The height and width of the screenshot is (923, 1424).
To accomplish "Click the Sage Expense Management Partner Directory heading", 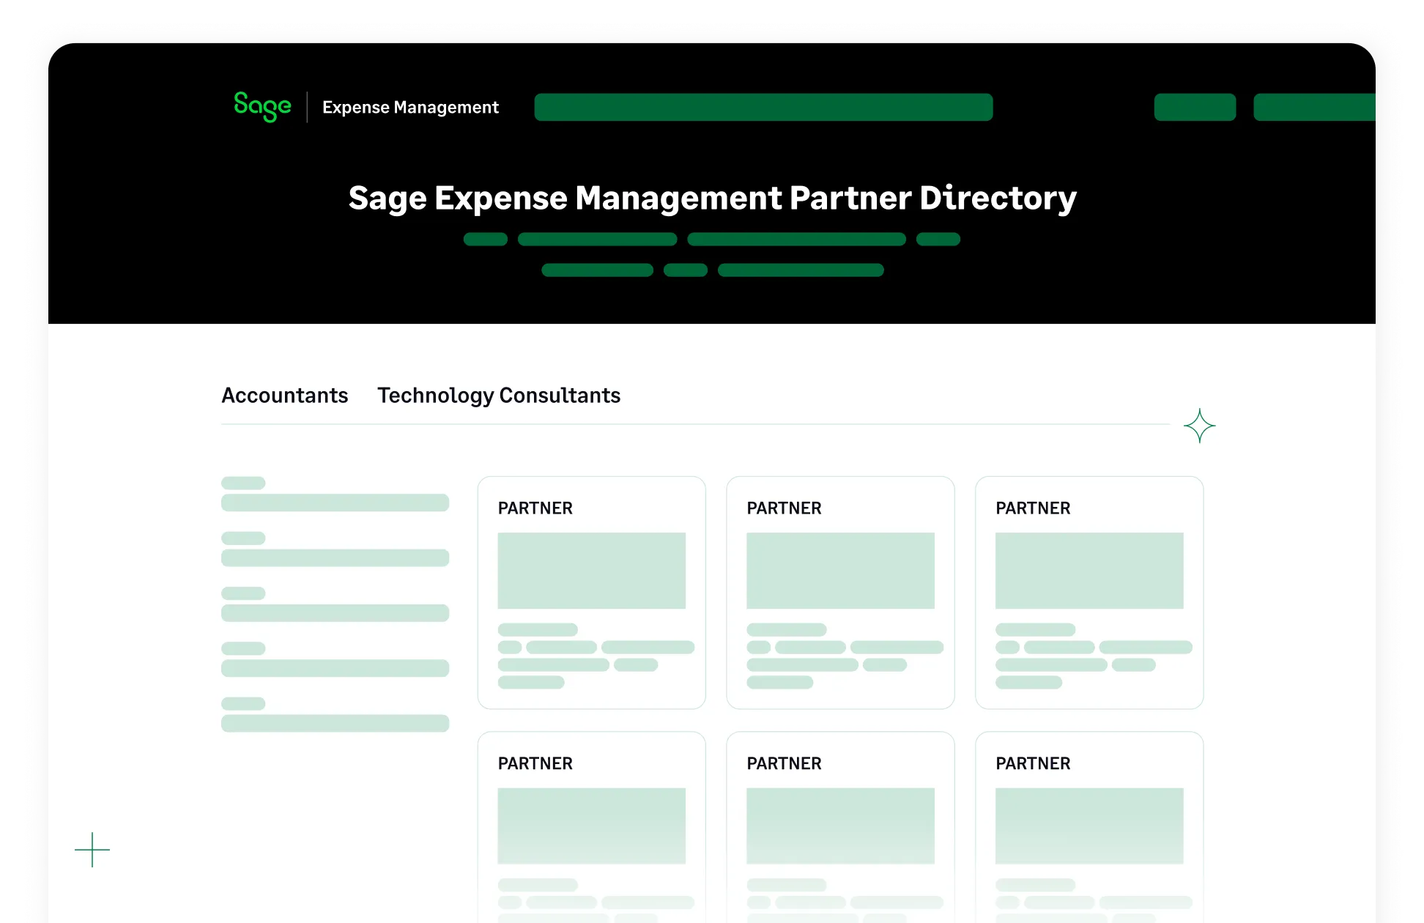I will click(711, 198).
